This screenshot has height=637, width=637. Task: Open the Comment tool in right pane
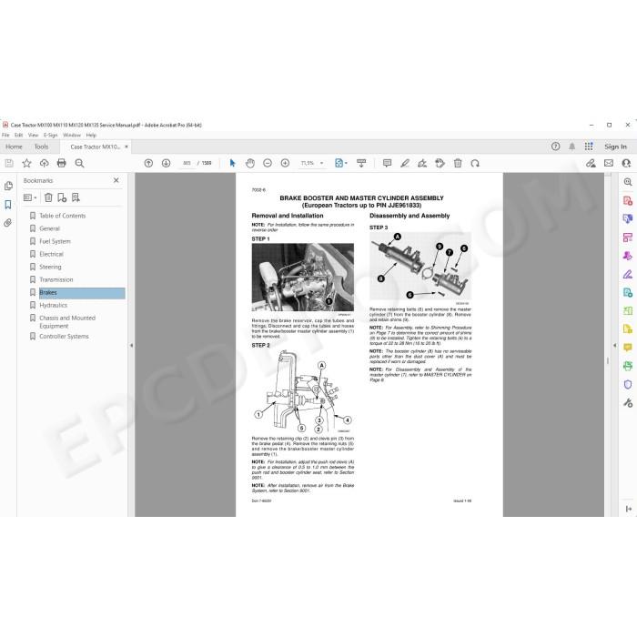628,348
